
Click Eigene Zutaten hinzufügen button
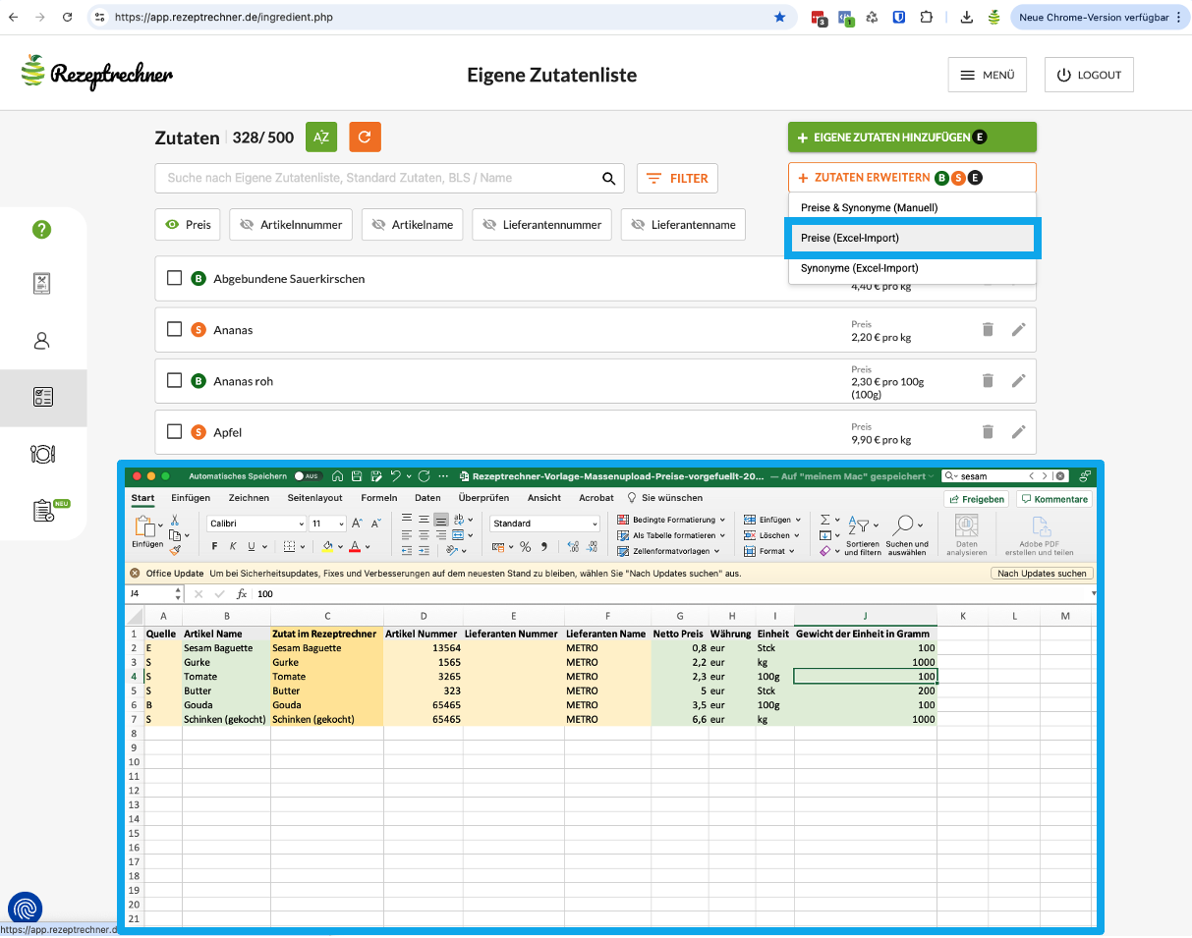click(x=911, y=138)
